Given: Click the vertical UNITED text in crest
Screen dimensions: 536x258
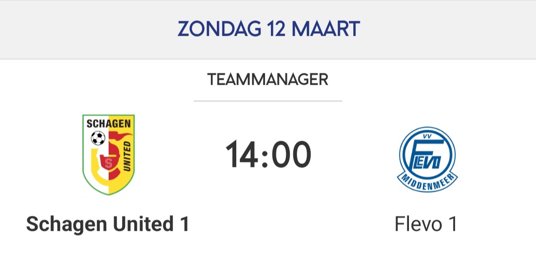Looking at the screenshot, I should tap(126, 155).
